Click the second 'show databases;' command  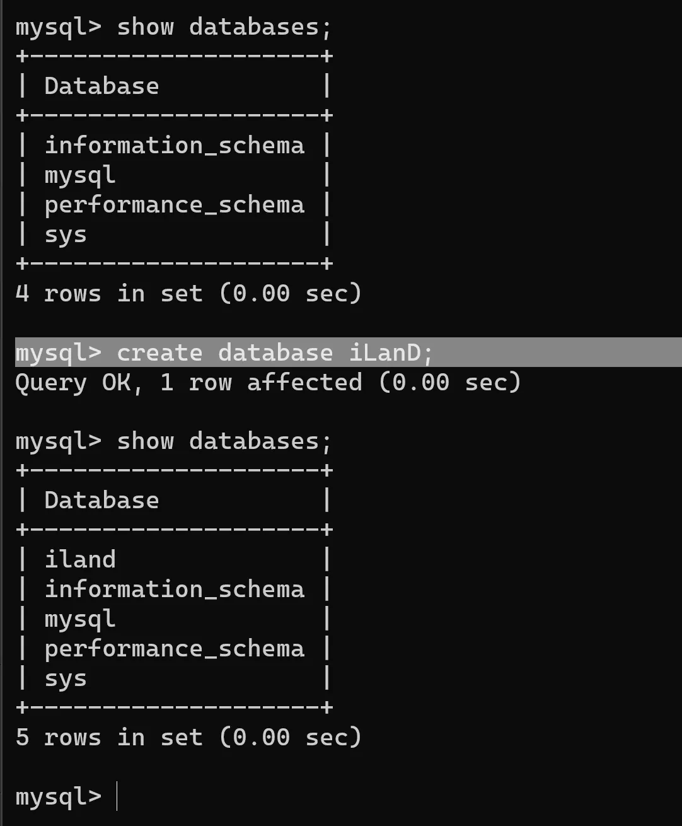[224, 441]
